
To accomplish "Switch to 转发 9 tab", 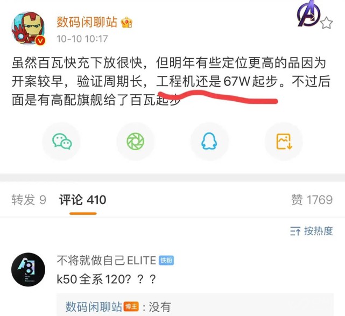I will [x=29, y=200].
